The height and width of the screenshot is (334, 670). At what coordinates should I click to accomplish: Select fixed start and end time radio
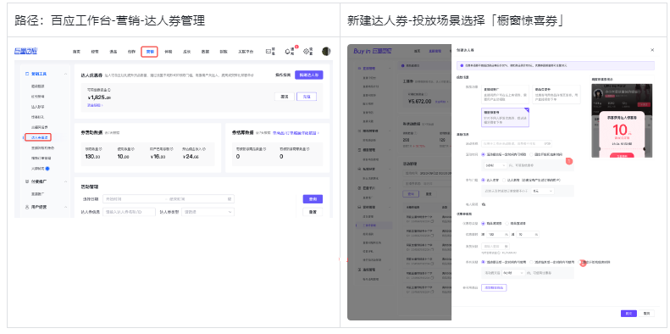click(532, 154)
